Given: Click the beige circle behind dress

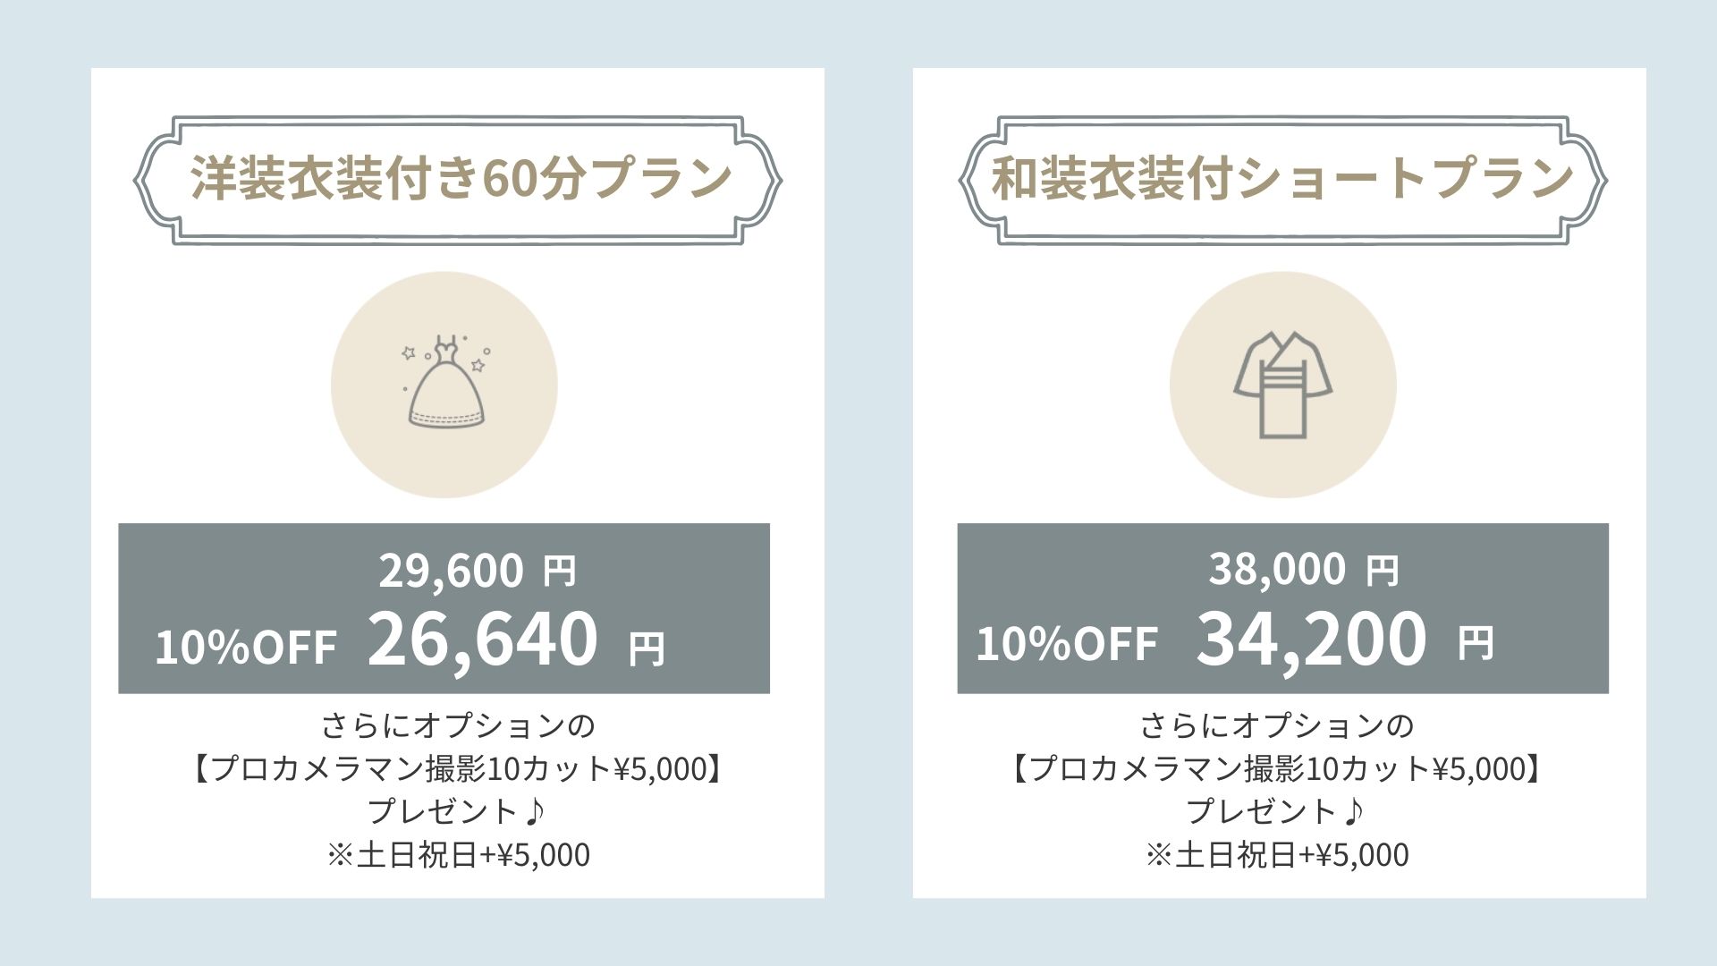Looking at the screenshot, I should pos(444,385).
